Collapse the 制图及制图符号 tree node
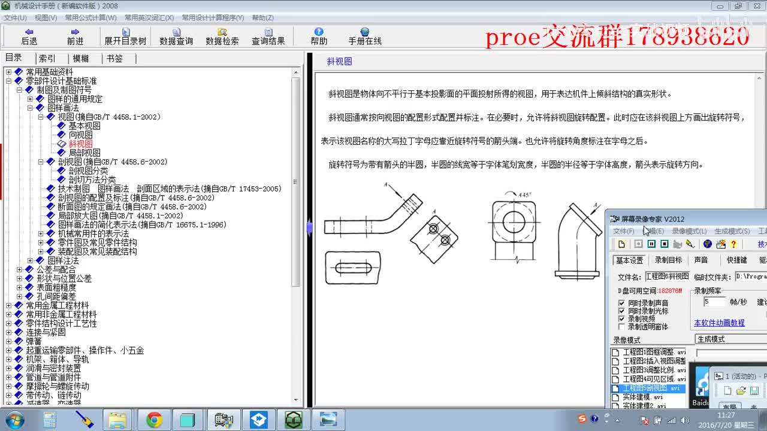The height and width of the screenshot is (431, 767). coord(19,90)
